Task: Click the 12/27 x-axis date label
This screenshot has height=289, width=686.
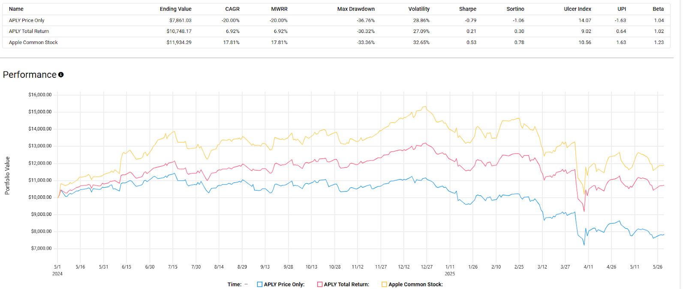Action: [x=427, y=267]
